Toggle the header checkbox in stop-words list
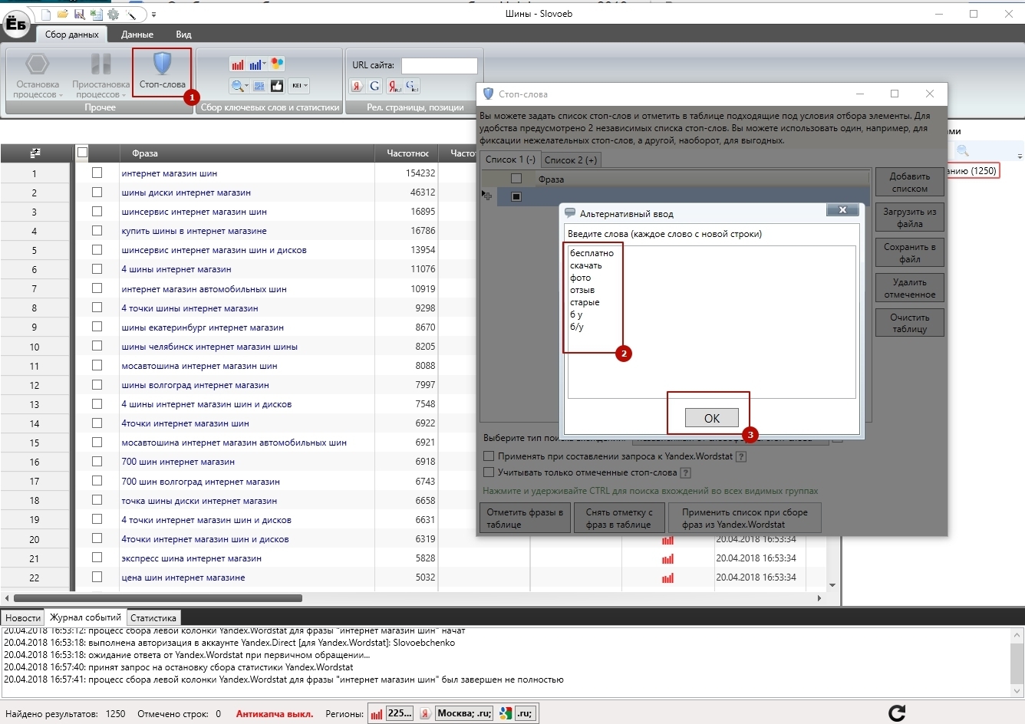This screenshot has width=1025, height=724. [516, 179]
